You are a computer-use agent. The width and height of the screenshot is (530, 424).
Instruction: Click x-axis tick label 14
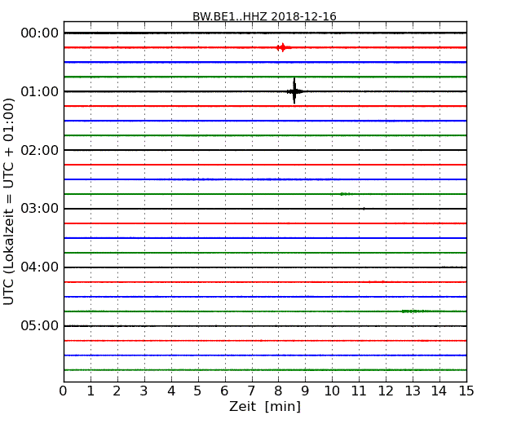pyautogui.click(x=439, y=391)
